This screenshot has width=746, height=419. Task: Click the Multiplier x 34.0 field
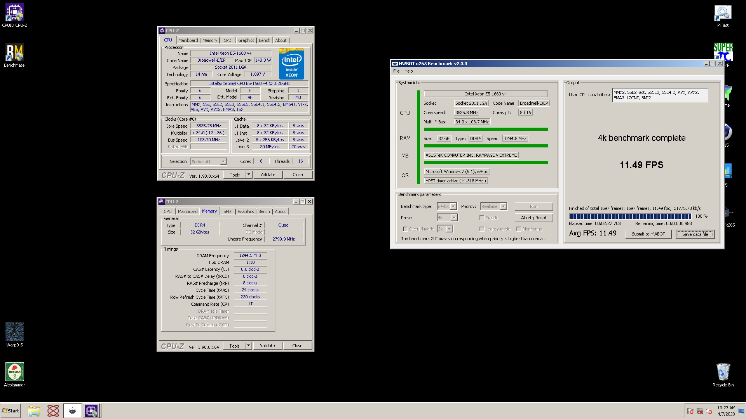click(x=209, y=133)
